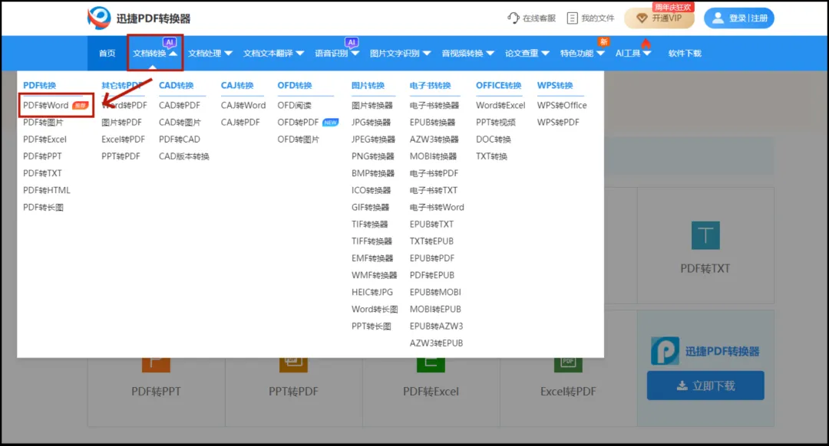Choose CAD版本转换 option
829x446 pixels.
[x=184, y=156]
